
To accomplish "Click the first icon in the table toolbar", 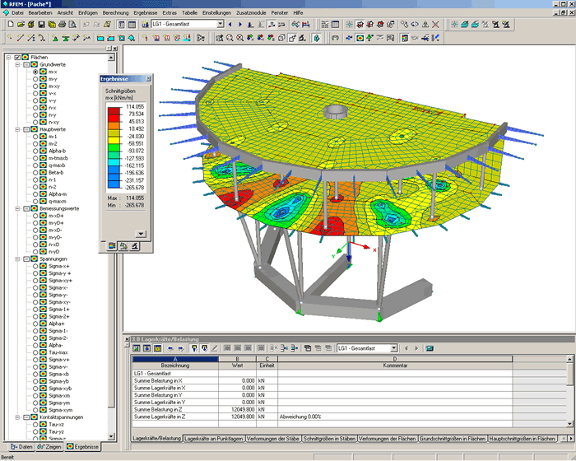I will point(137,348).
